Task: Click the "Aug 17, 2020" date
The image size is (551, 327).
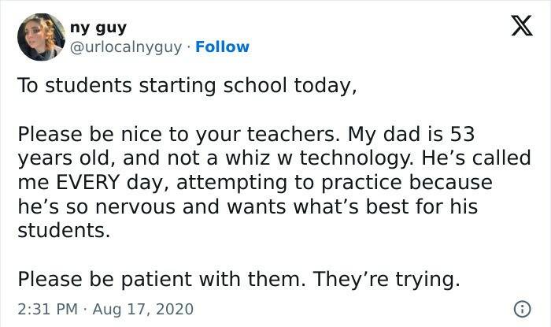Action: click(x=142, y=307)
